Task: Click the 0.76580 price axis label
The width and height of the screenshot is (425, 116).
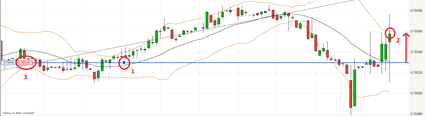Action: (417, 11)
